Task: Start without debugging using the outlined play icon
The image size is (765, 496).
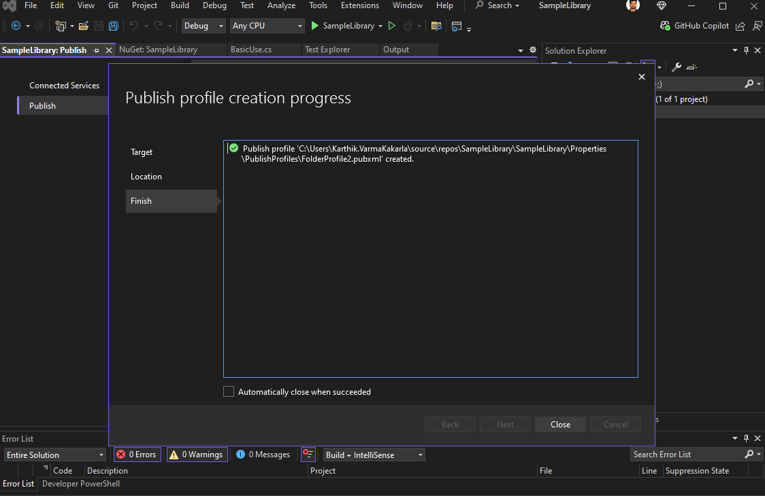Action: [392, 26]
